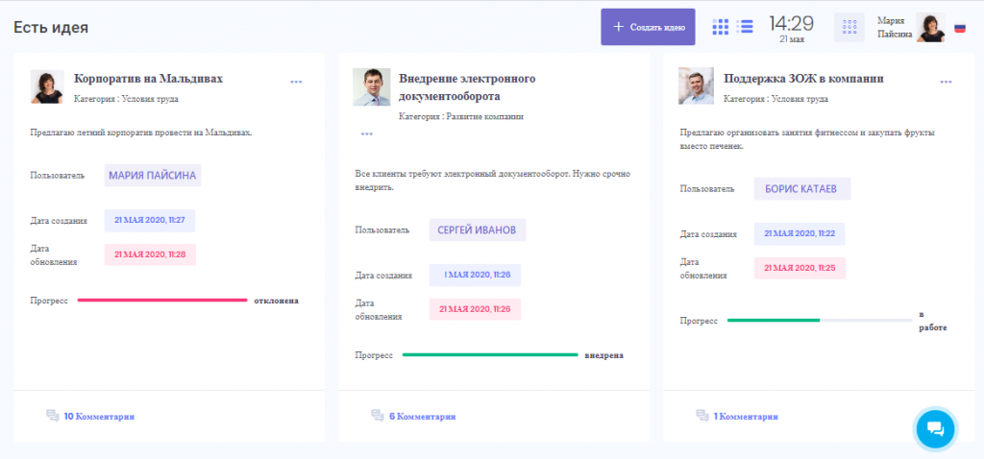Click update date 21 МАЯ 2020, 11:28
The height and width of the screenshot is (459, 984).
(150, 254)
